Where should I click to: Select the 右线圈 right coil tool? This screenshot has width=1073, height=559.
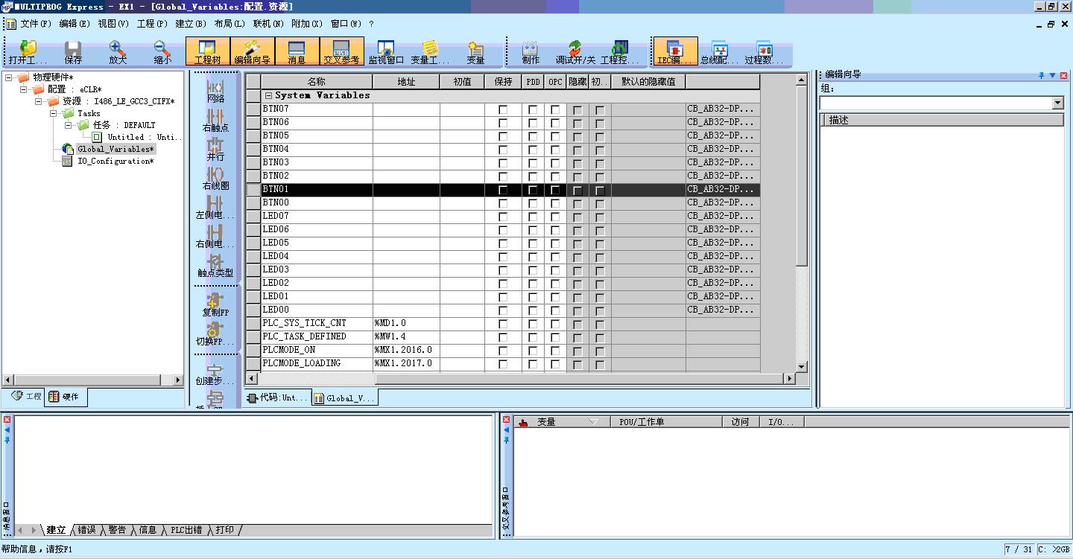tap(215, 177)
